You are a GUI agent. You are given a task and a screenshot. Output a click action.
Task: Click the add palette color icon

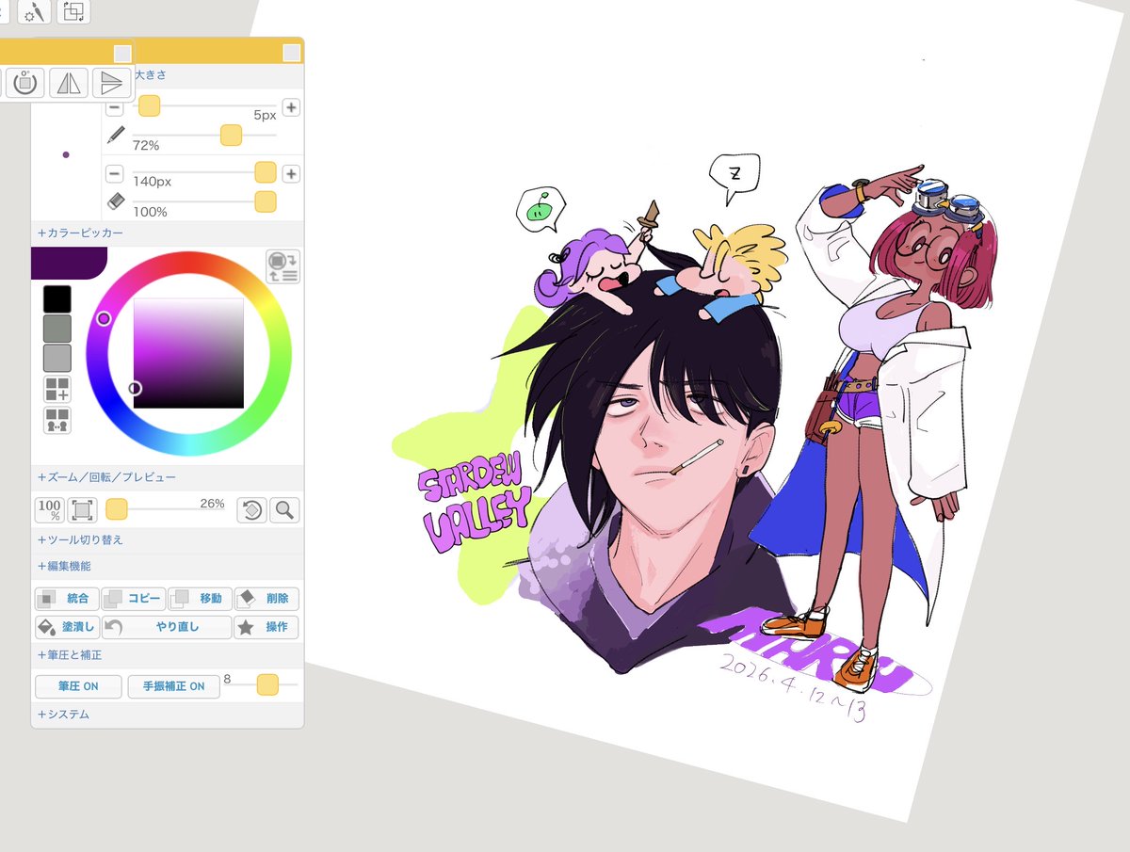57,389
